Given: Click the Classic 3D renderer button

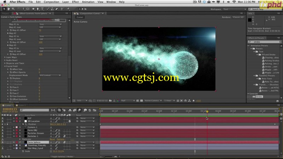Looking at the screenshot, I should [238, 17].
